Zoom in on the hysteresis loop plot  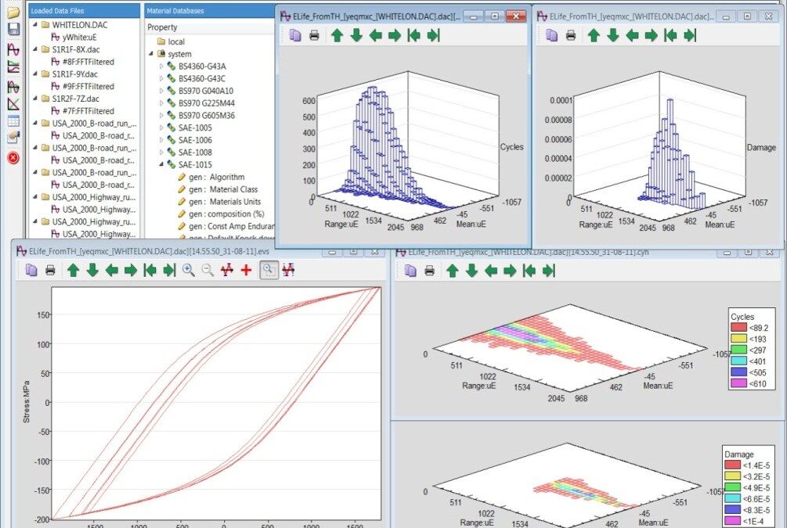(x=189, y=271)
